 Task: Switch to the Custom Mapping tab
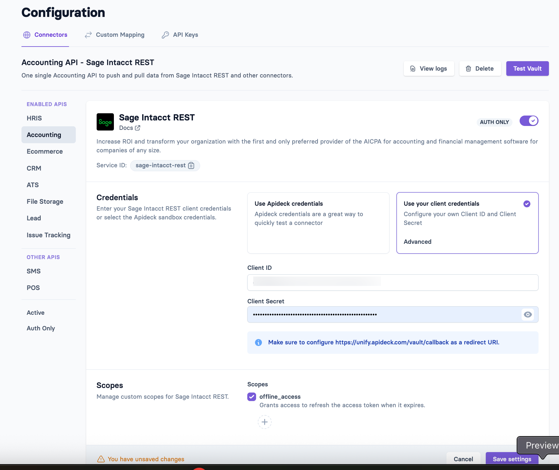tap(120, 35)
